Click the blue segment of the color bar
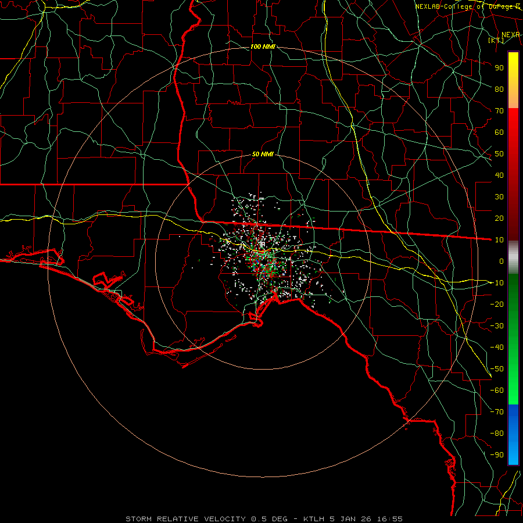The image size is (523, 523). 513,434
